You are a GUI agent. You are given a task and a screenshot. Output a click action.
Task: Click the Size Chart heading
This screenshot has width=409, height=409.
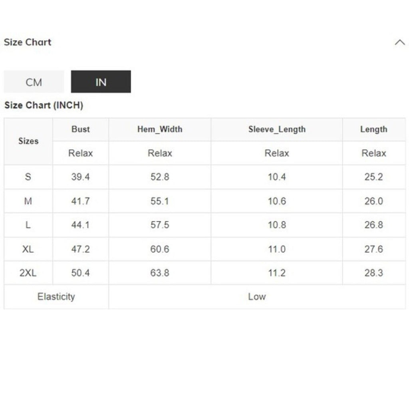click(x=27, y=42)
